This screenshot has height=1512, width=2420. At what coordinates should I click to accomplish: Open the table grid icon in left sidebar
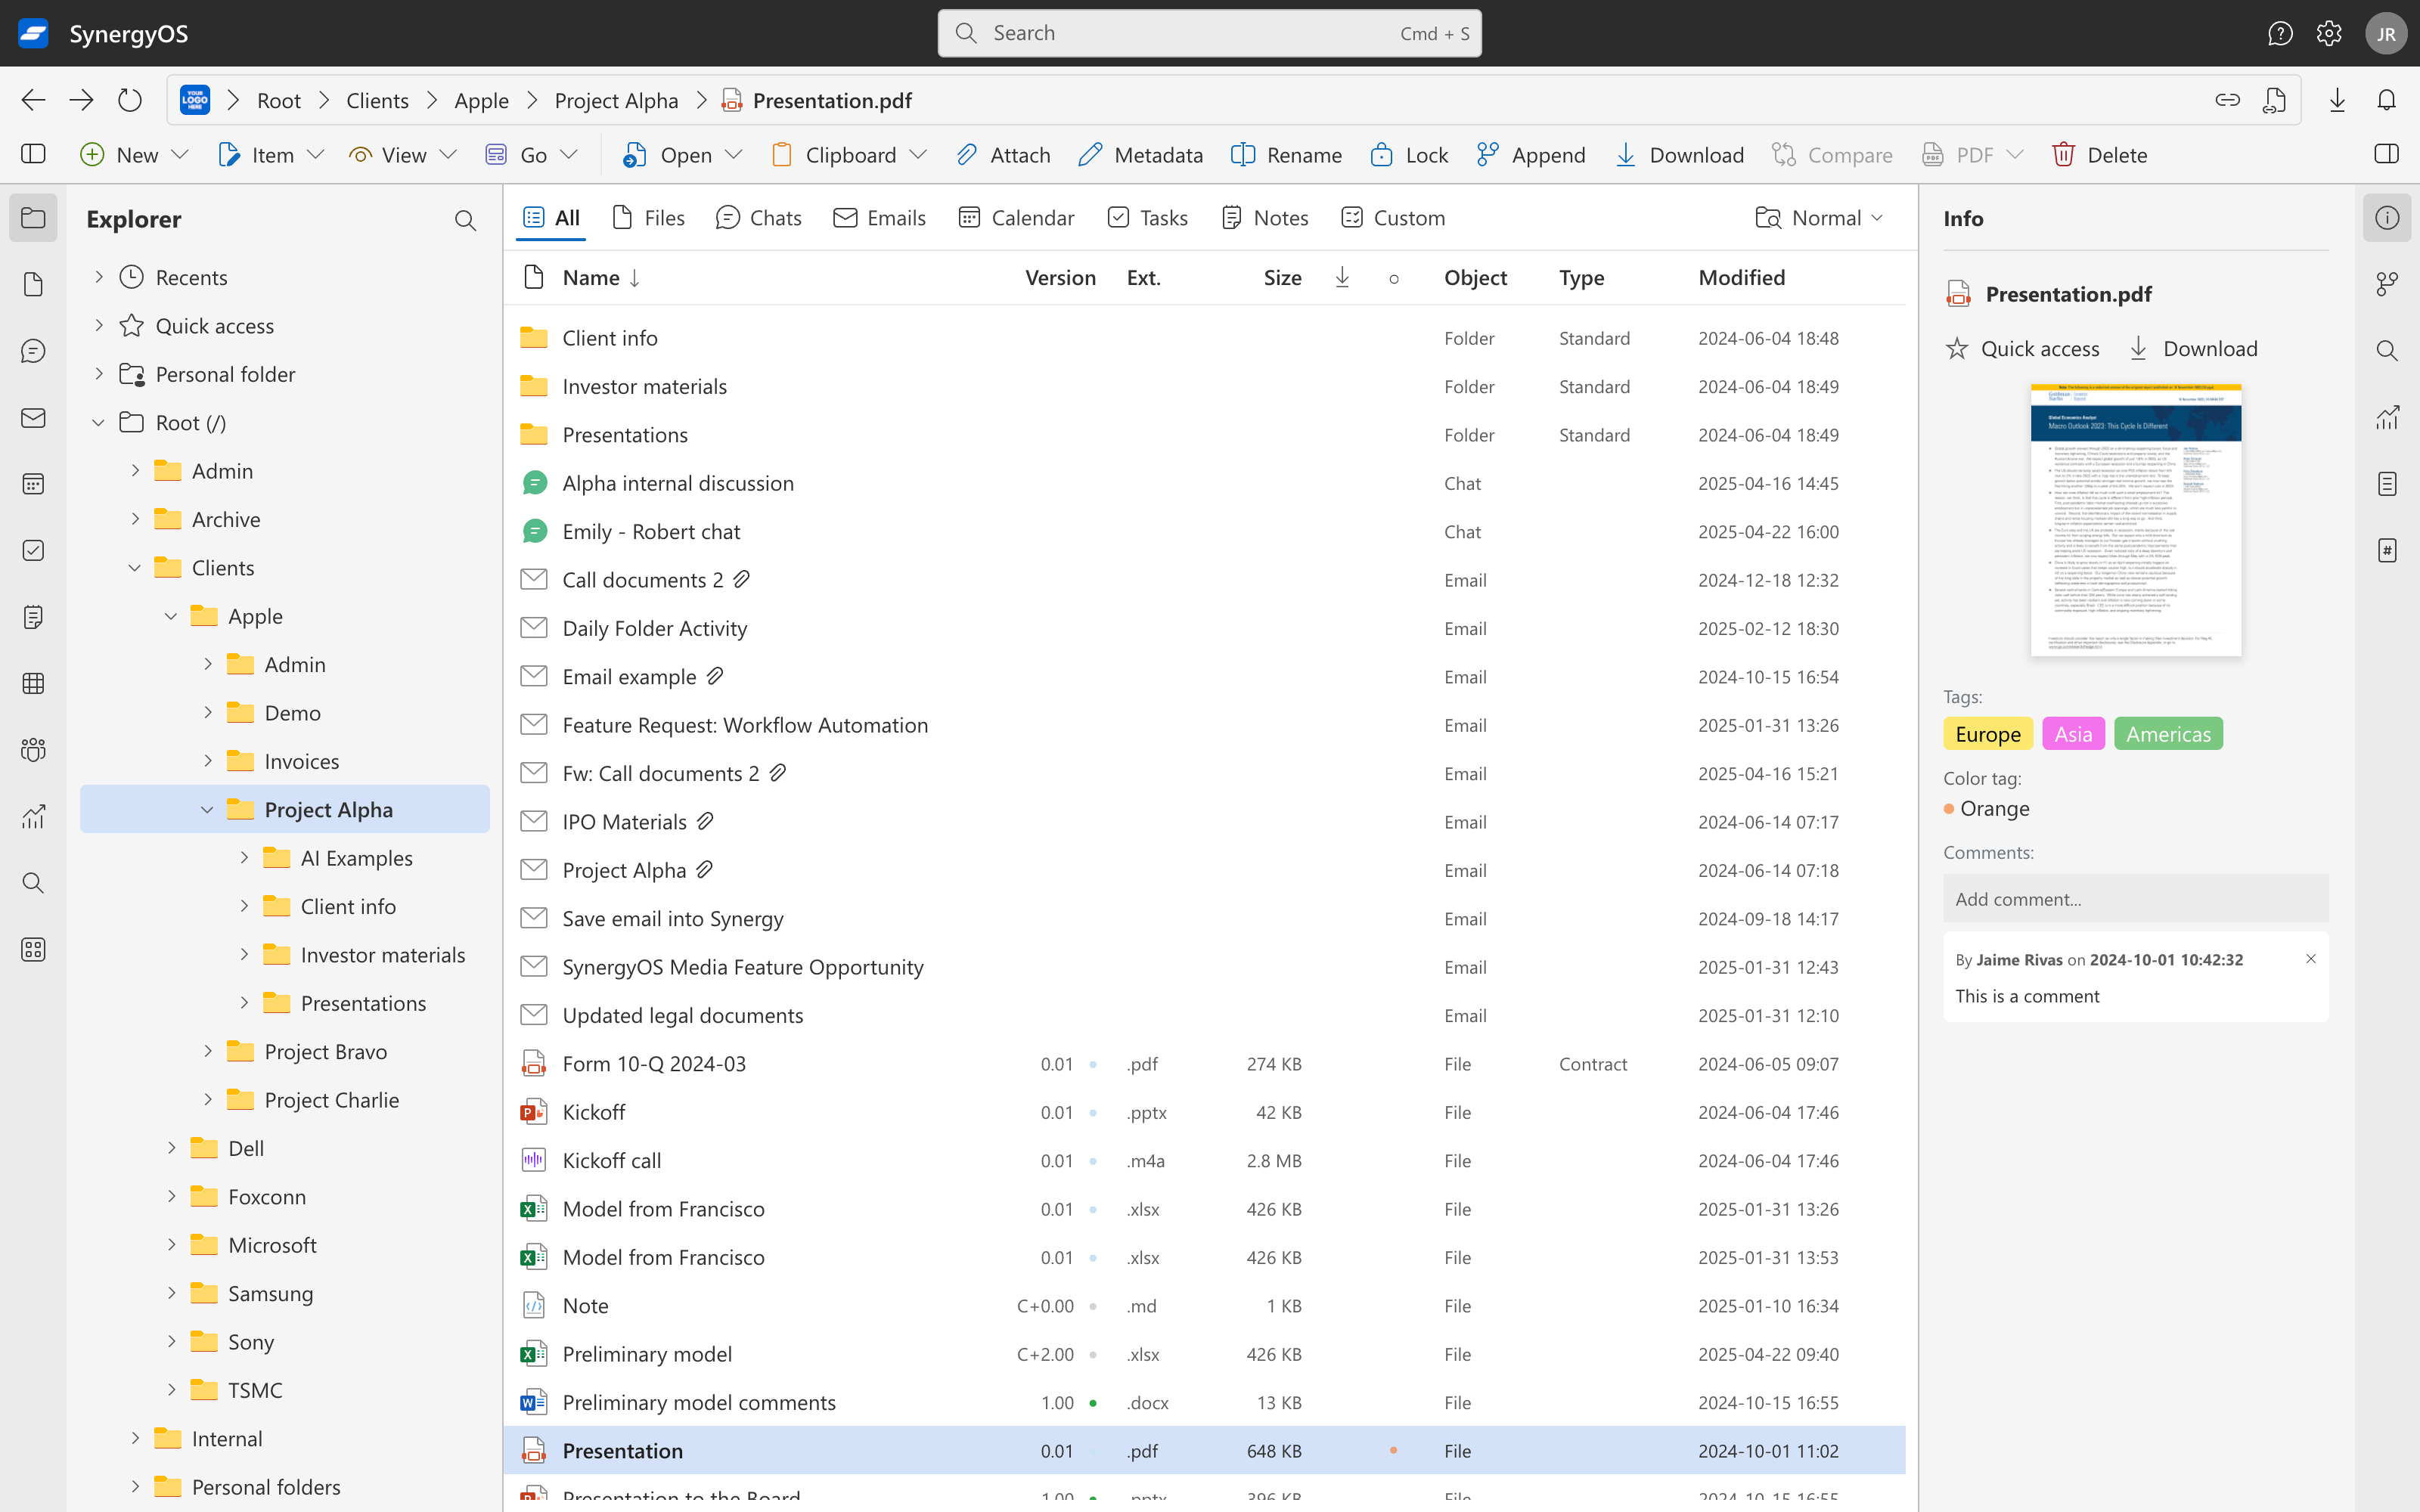click(x=33, y=684)
